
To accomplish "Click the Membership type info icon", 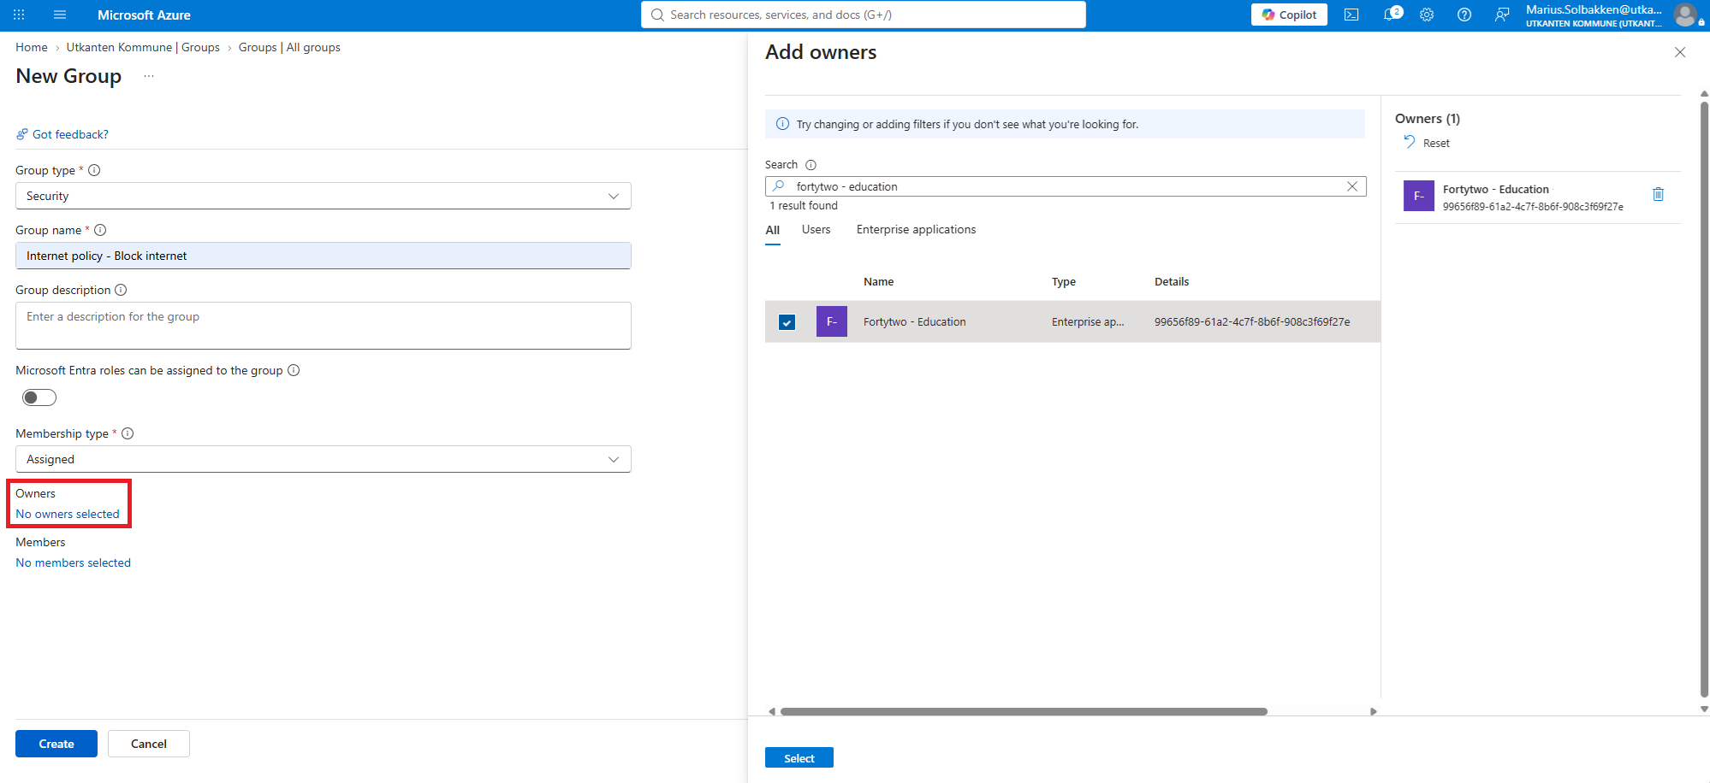I will [128, 433].
